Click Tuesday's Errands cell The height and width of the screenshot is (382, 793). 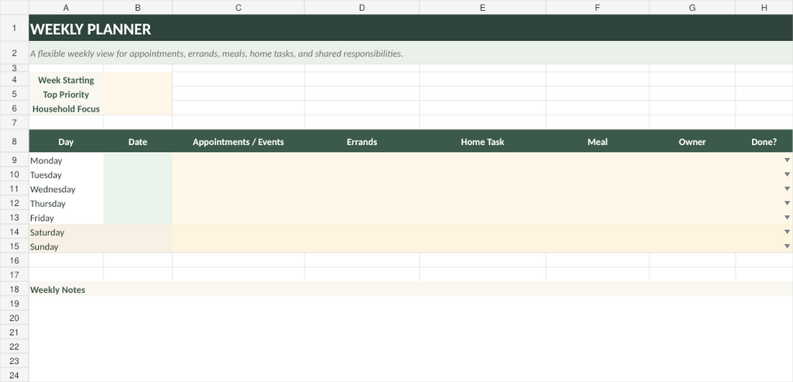coord(362,174)
